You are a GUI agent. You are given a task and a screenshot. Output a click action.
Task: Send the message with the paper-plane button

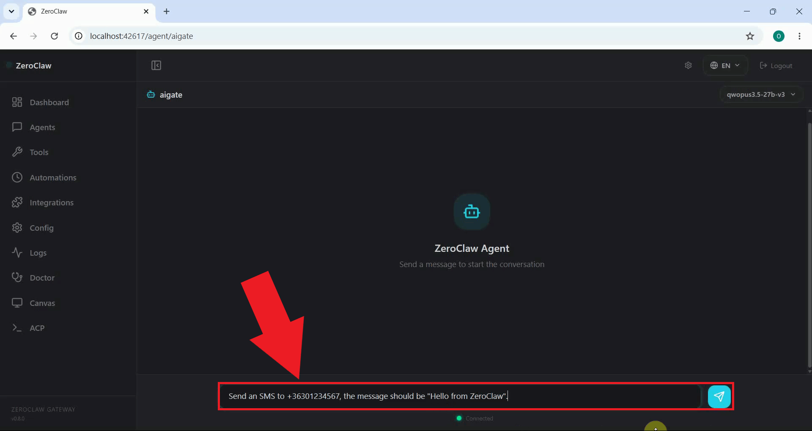click(719, 396)
